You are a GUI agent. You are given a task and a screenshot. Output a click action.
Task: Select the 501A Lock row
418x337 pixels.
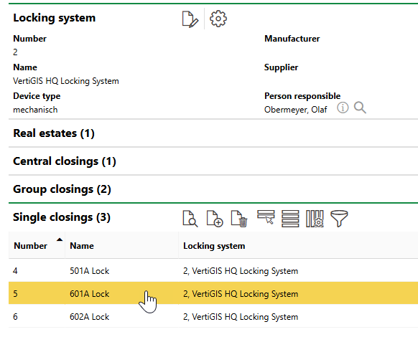213,271
